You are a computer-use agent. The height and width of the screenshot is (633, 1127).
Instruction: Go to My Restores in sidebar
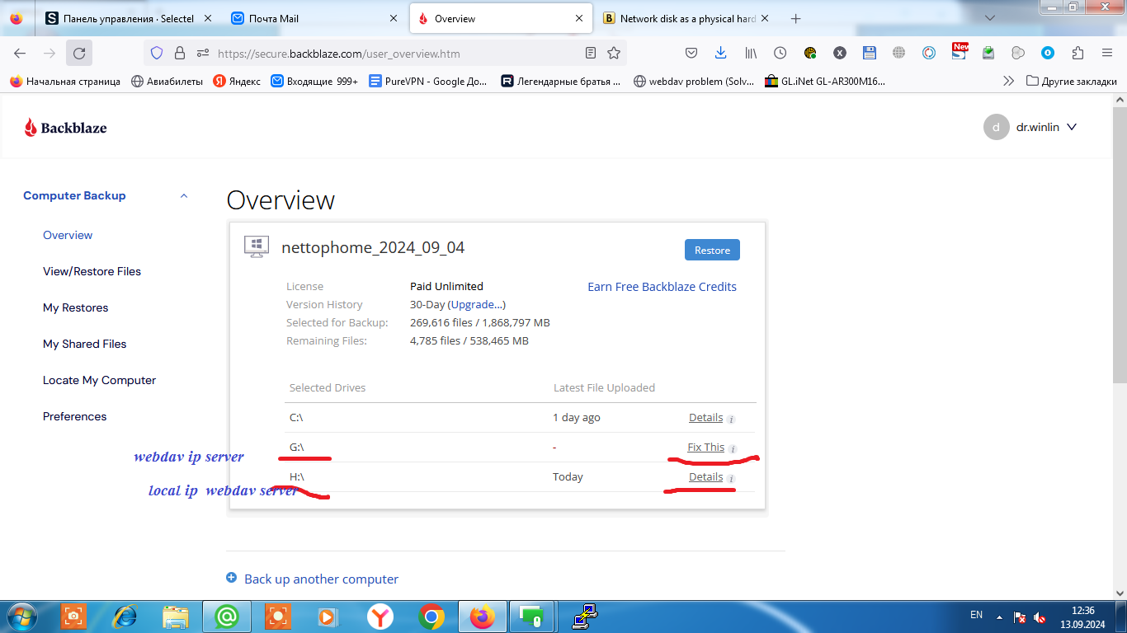75,307
